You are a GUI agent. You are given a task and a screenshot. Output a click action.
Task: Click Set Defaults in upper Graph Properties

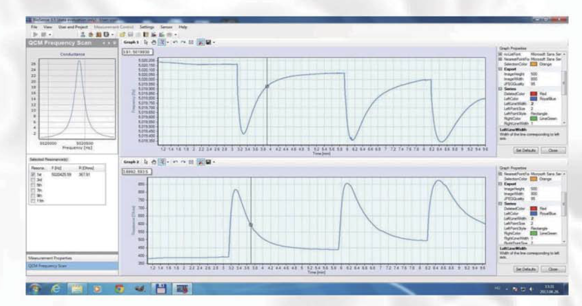[x=524, y=150]
